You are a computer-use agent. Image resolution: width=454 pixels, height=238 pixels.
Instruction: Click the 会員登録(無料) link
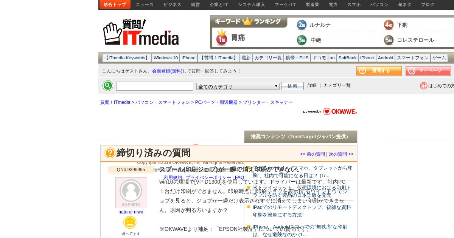pos(167,71)
